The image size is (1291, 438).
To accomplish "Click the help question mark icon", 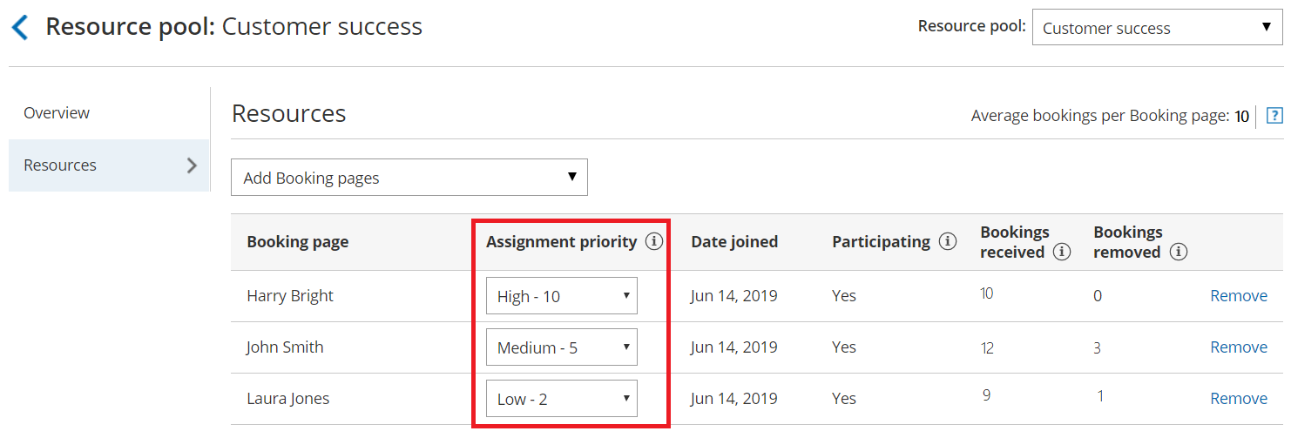I will point(1274,116).
